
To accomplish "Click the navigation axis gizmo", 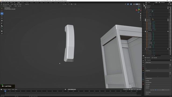I will click(139, 10).
